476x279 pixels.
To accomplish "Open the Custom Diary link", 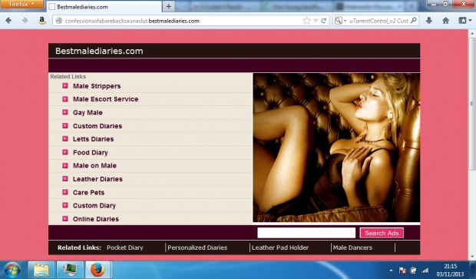I will (x=94, y=205).
